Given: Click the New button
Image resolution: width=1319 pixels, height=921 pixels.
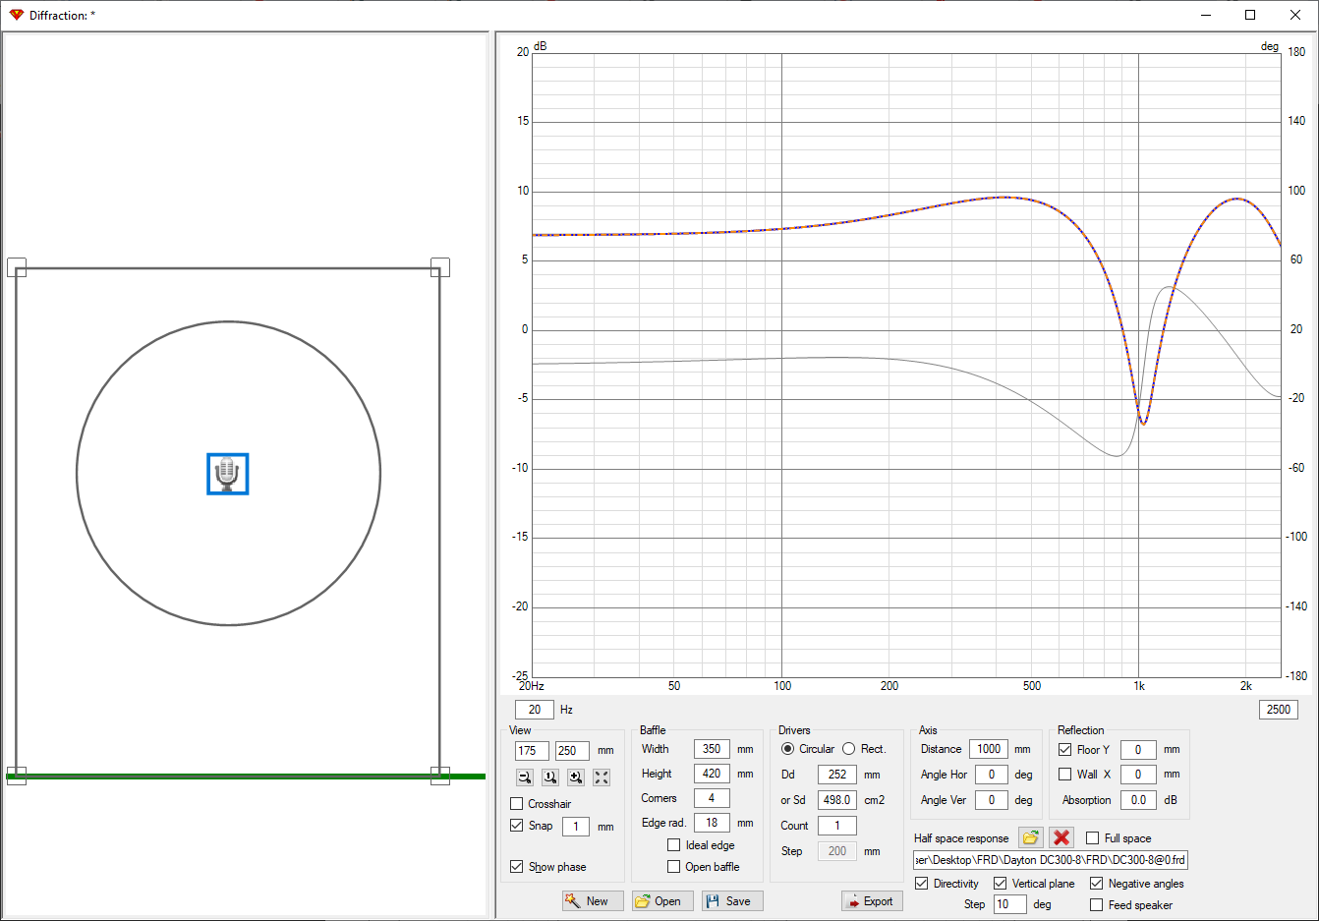Looking at the screenshot, I should pyautogui.click(x=593, y=901).
